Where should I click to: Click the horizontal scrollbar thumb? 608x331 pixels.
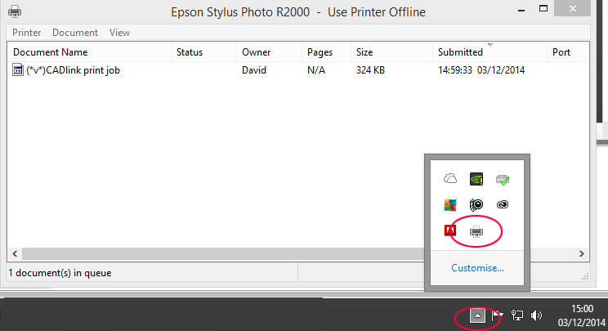[x=223, y=253]
